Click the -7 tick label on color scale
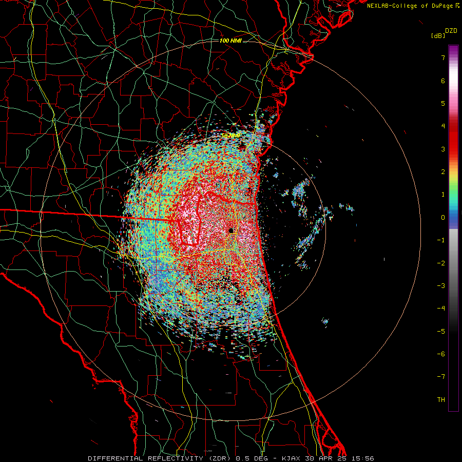This screenshot has height=462, width=462. click(441, 377)
